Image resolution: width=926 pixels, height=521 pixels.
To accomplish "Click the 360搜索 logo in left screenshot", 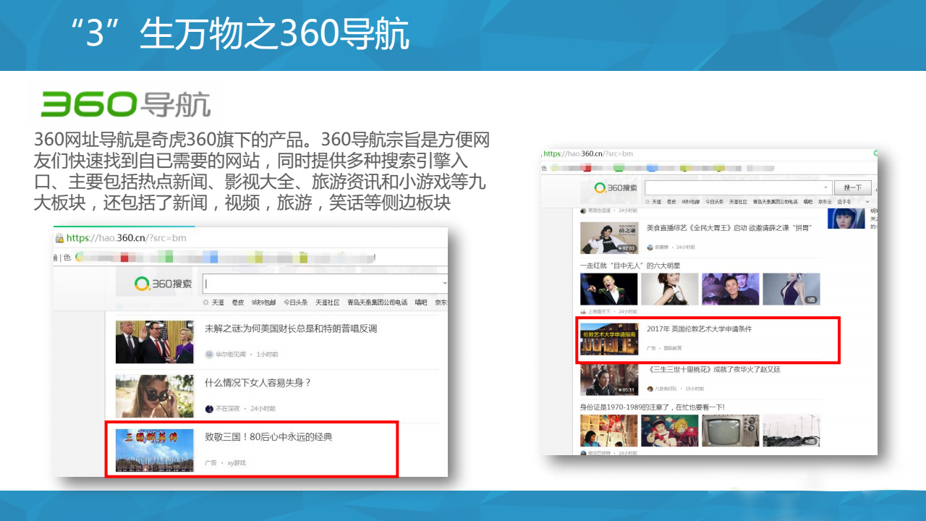I will [163, 284].
